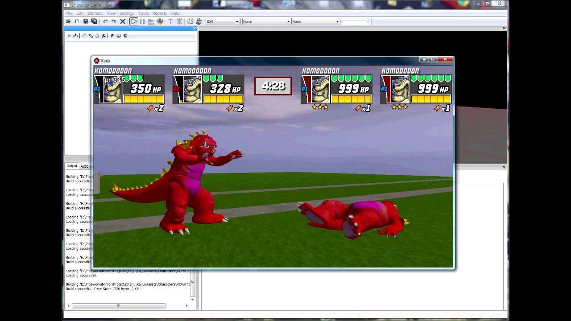The image size is (571, 321).
Task: Click the Play button in the toolbar
Action: click(133, 21)
